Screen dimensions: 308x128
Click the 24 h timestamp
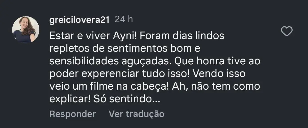pos(124,19)
